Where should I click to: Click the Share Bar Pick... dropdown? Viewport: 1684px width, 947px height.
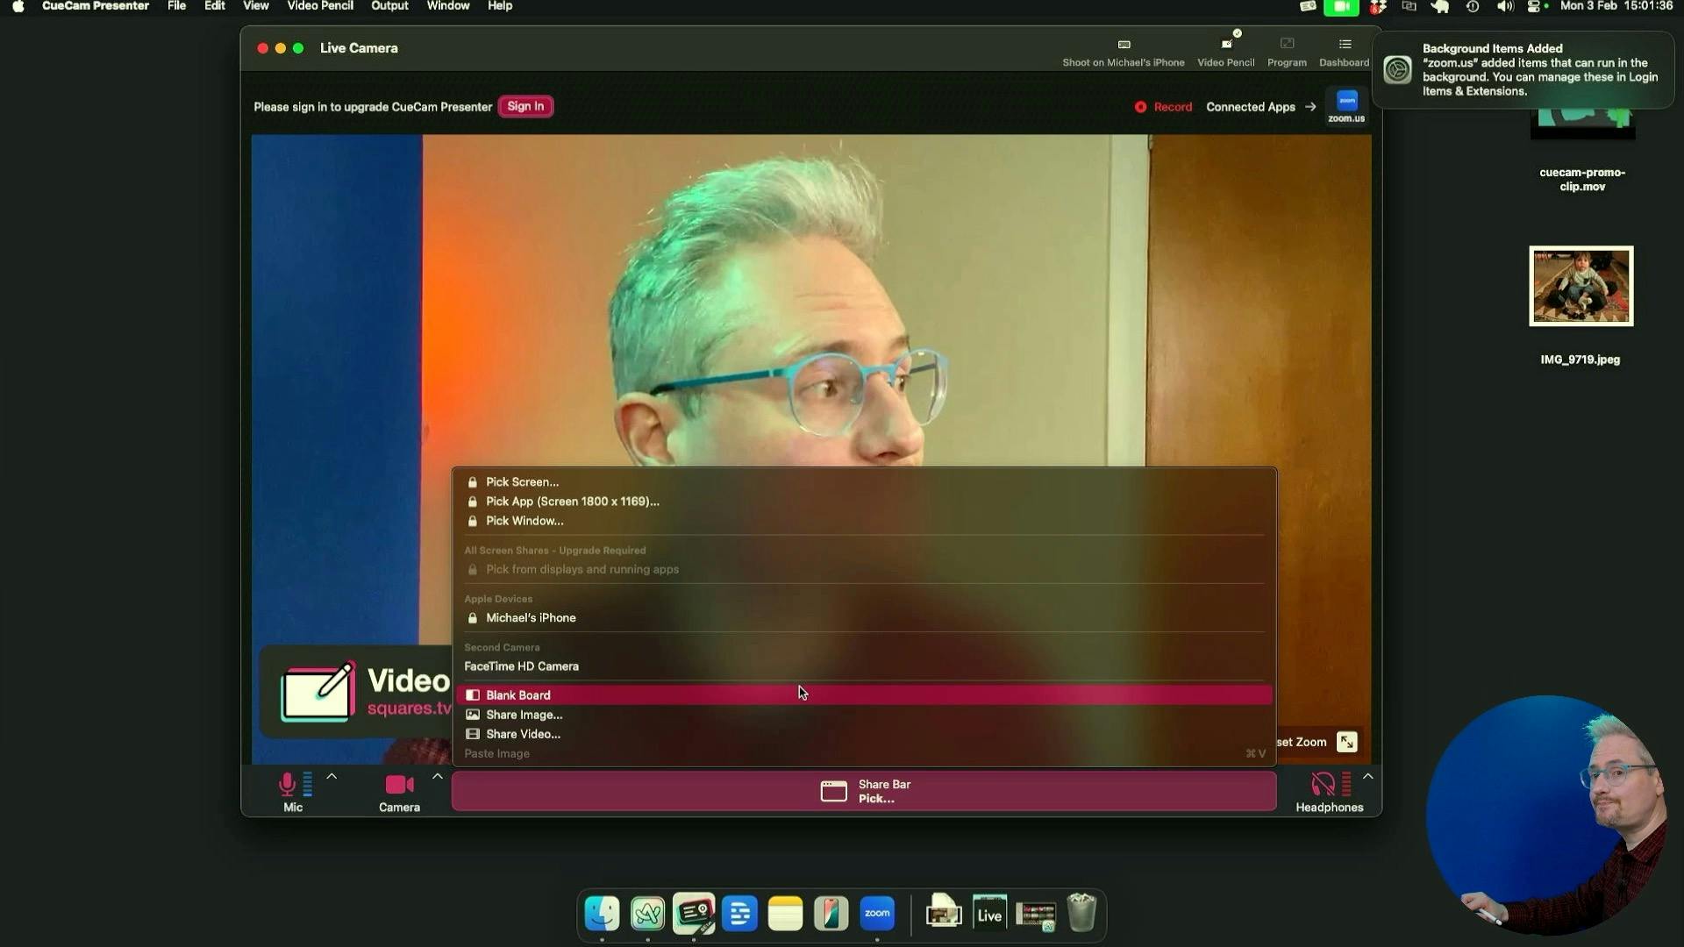(x=864, y=791)
